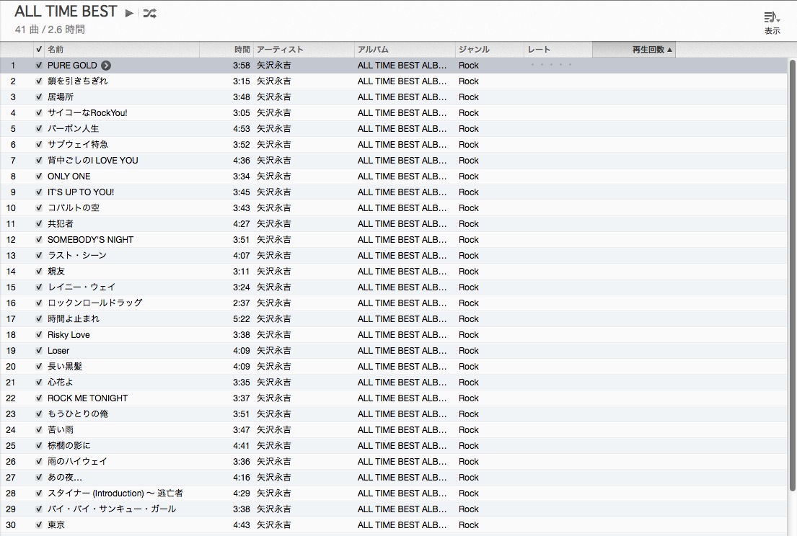Click the 41 曲 / 2.6 時間 summary

point(50,30)
